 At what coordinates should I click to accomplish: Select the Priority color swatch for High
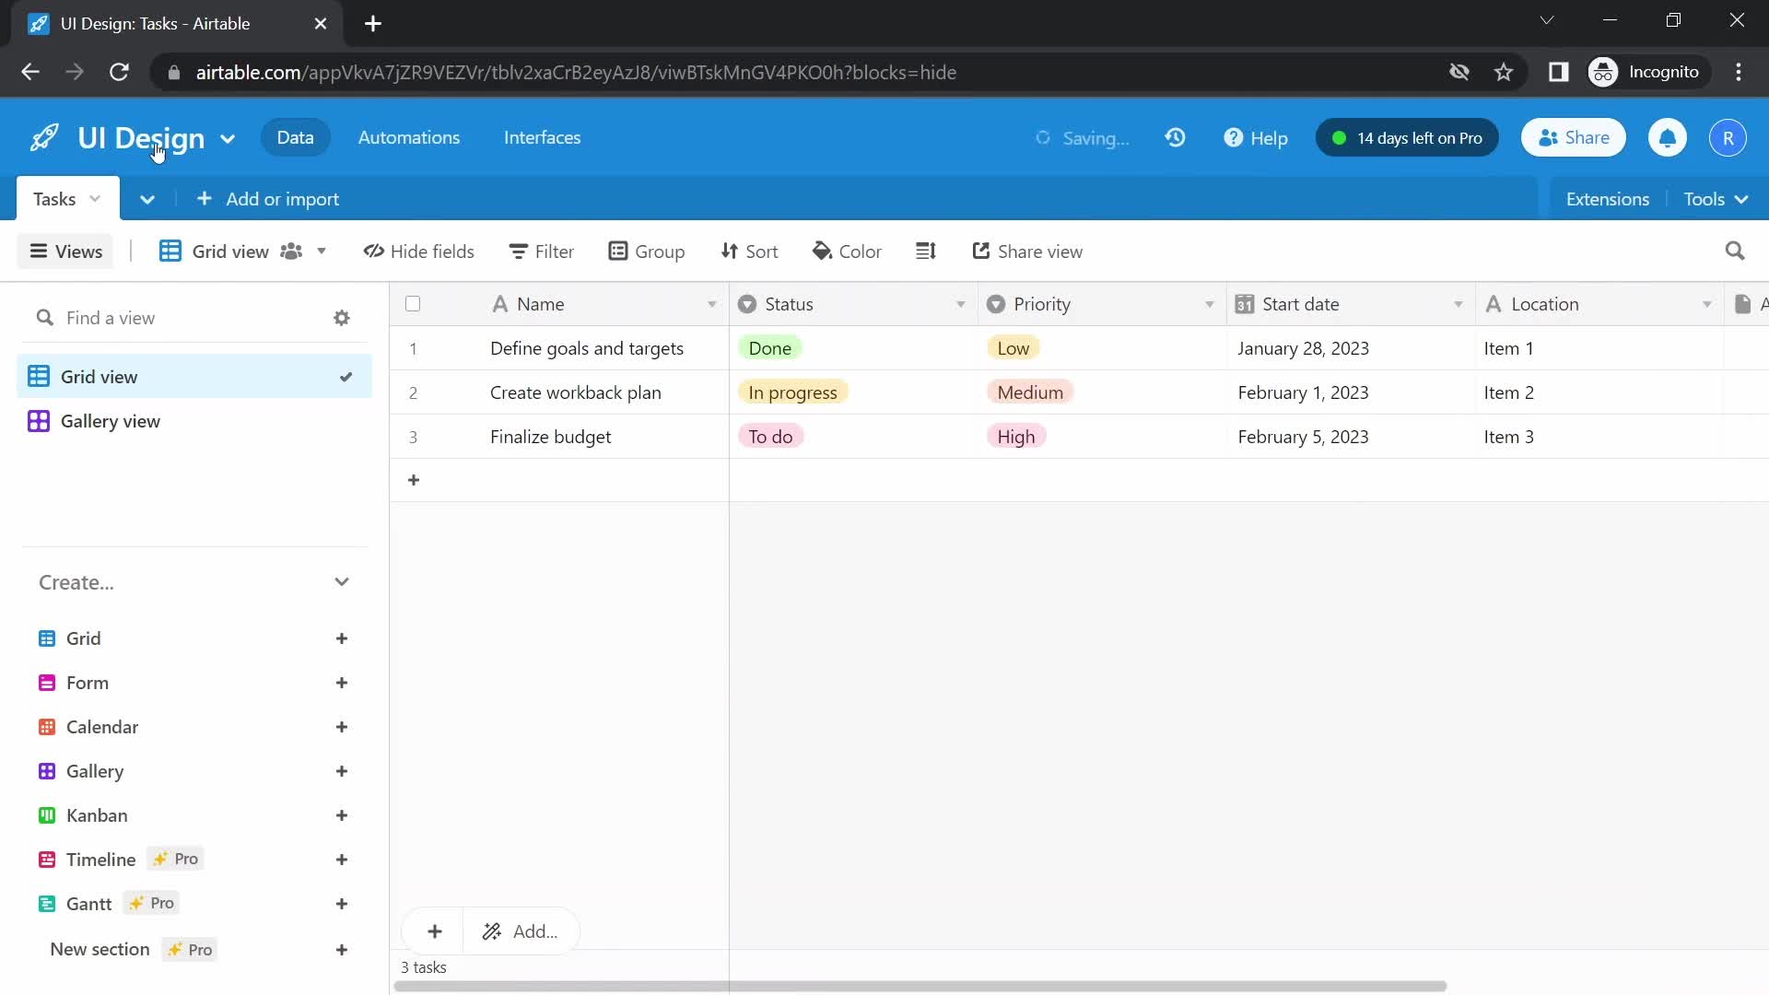pyautogui.click(x=1017, y=436)
